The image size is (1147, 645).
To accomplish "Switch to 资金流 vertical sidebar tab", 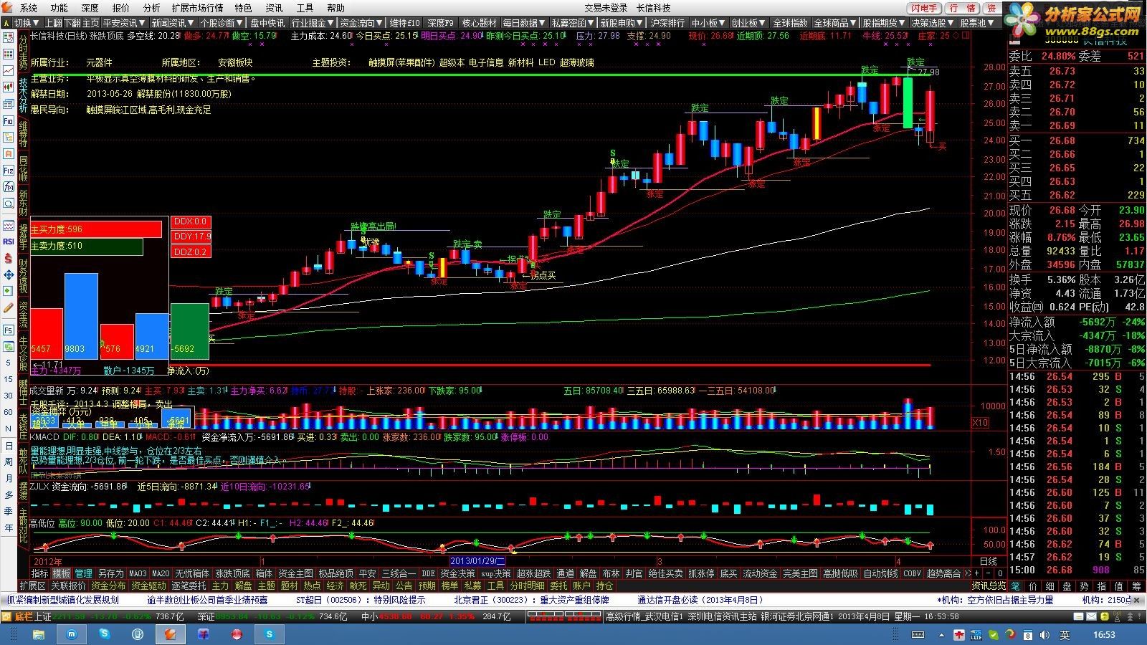I will point(23,315).
